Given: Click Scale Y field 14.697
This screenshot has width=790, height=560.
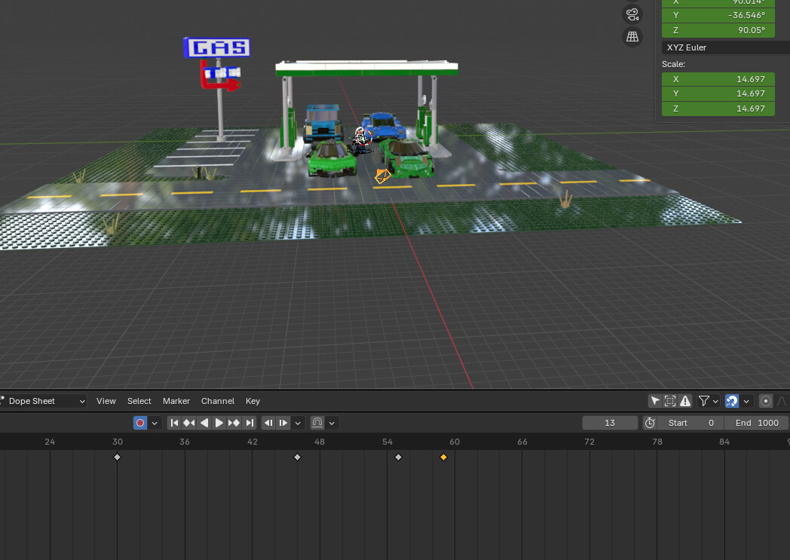Looking at the screenshot, I should (718, 93).
